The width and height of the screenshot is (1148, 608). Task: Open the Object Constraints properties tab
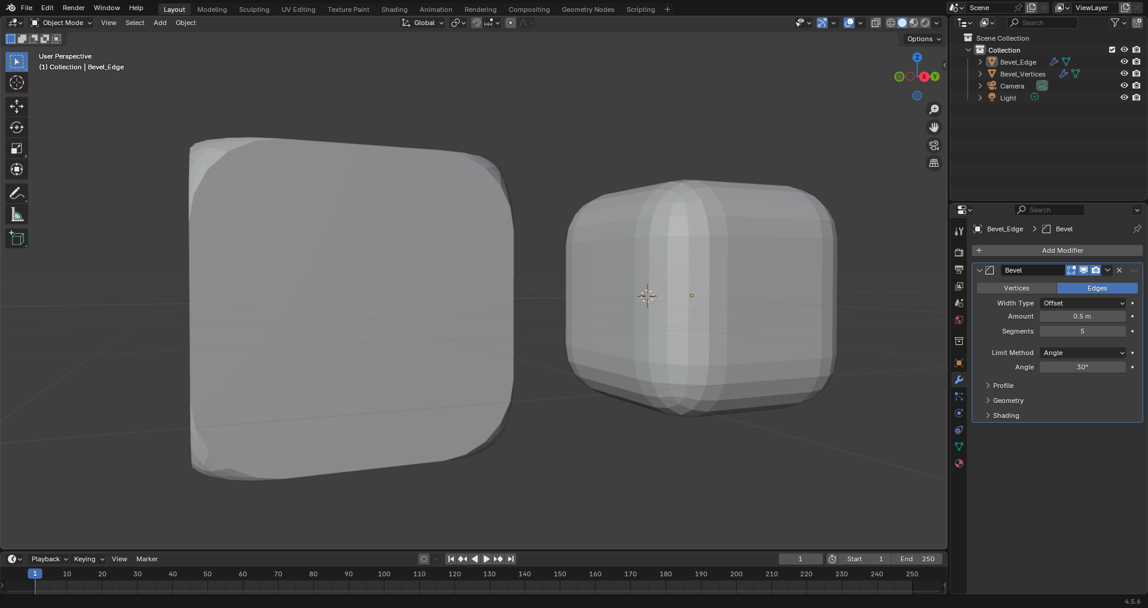coord(959,429)
